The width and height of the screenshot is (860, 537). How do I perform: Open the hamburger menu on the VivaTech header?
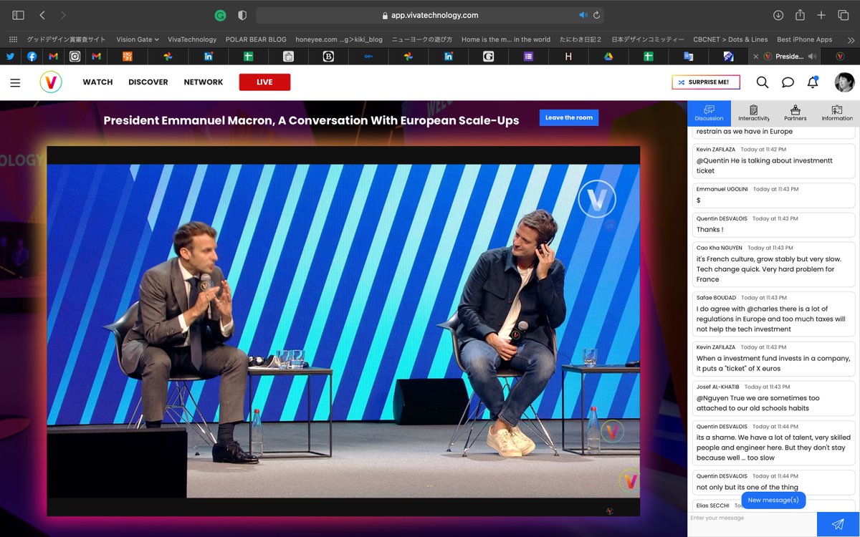tap(15, 82)
